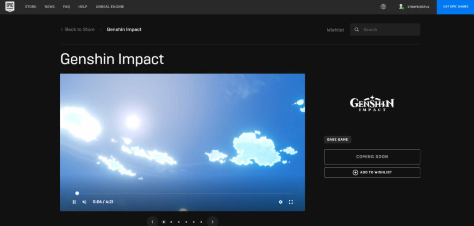Select the third carousel dot

[179, 222]
